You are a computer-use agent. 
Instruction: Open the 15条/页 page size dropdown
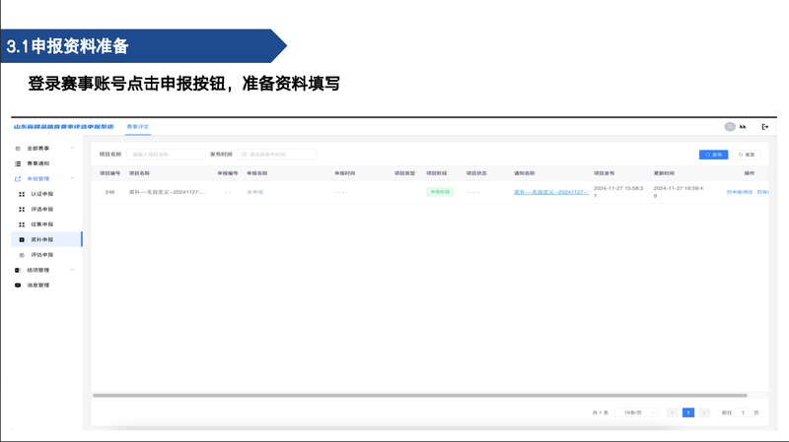point(636,412)
